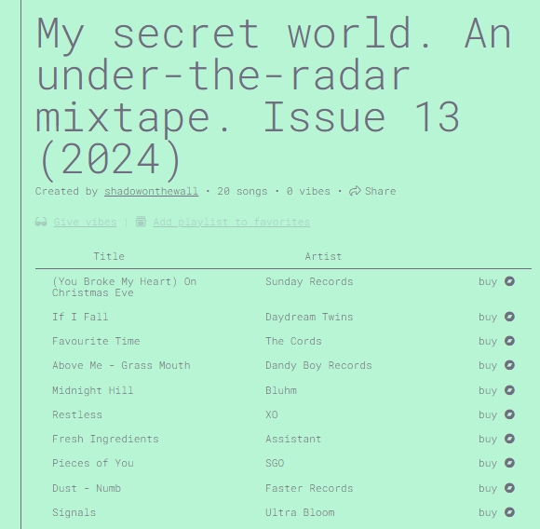Open Bandcamp icon for Daydream Twins row
Viewport: 540px width, 529px height.
[509, 317]
